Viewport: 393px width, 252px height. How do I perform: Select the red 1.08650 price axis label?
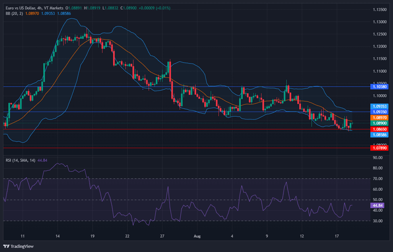coord(379,129)
